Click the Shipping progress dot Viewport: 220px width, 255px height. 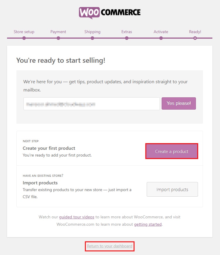coord(92,38)
